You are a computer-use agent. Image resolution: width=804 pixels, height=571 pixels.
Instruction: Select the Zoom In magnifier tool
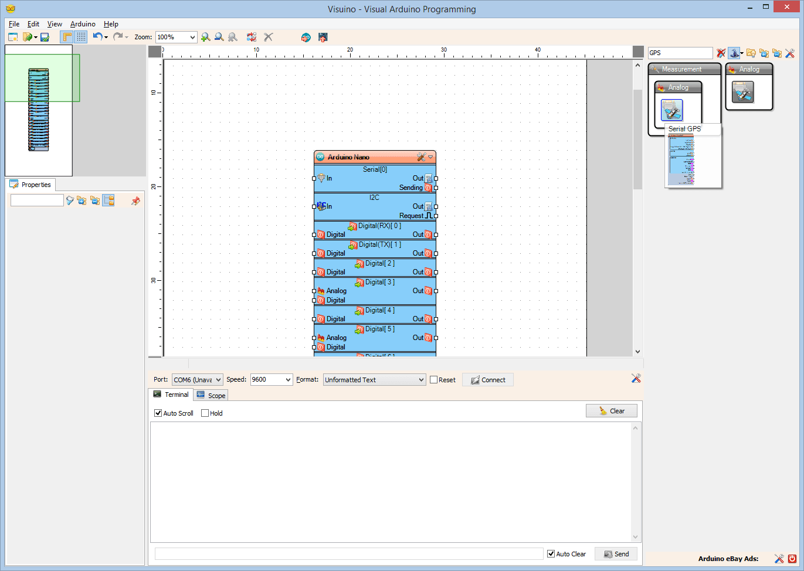point(205,36)
